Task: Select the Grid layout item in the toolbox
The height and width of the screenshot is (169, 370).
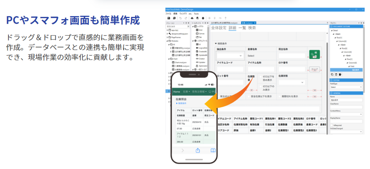Action: 199,30
